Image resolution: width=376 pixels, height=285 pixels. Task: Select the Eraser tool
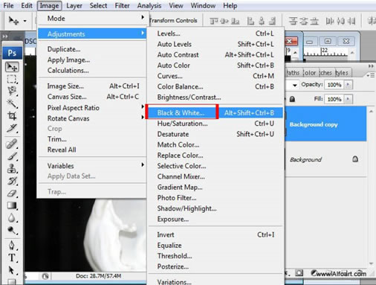[12, 193]
